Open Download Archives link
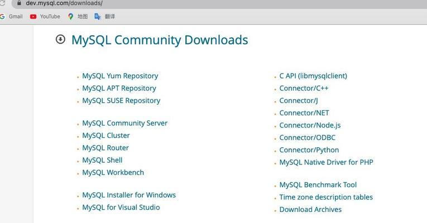Viewport: 427px width, 223px height. tap(310, 210)
